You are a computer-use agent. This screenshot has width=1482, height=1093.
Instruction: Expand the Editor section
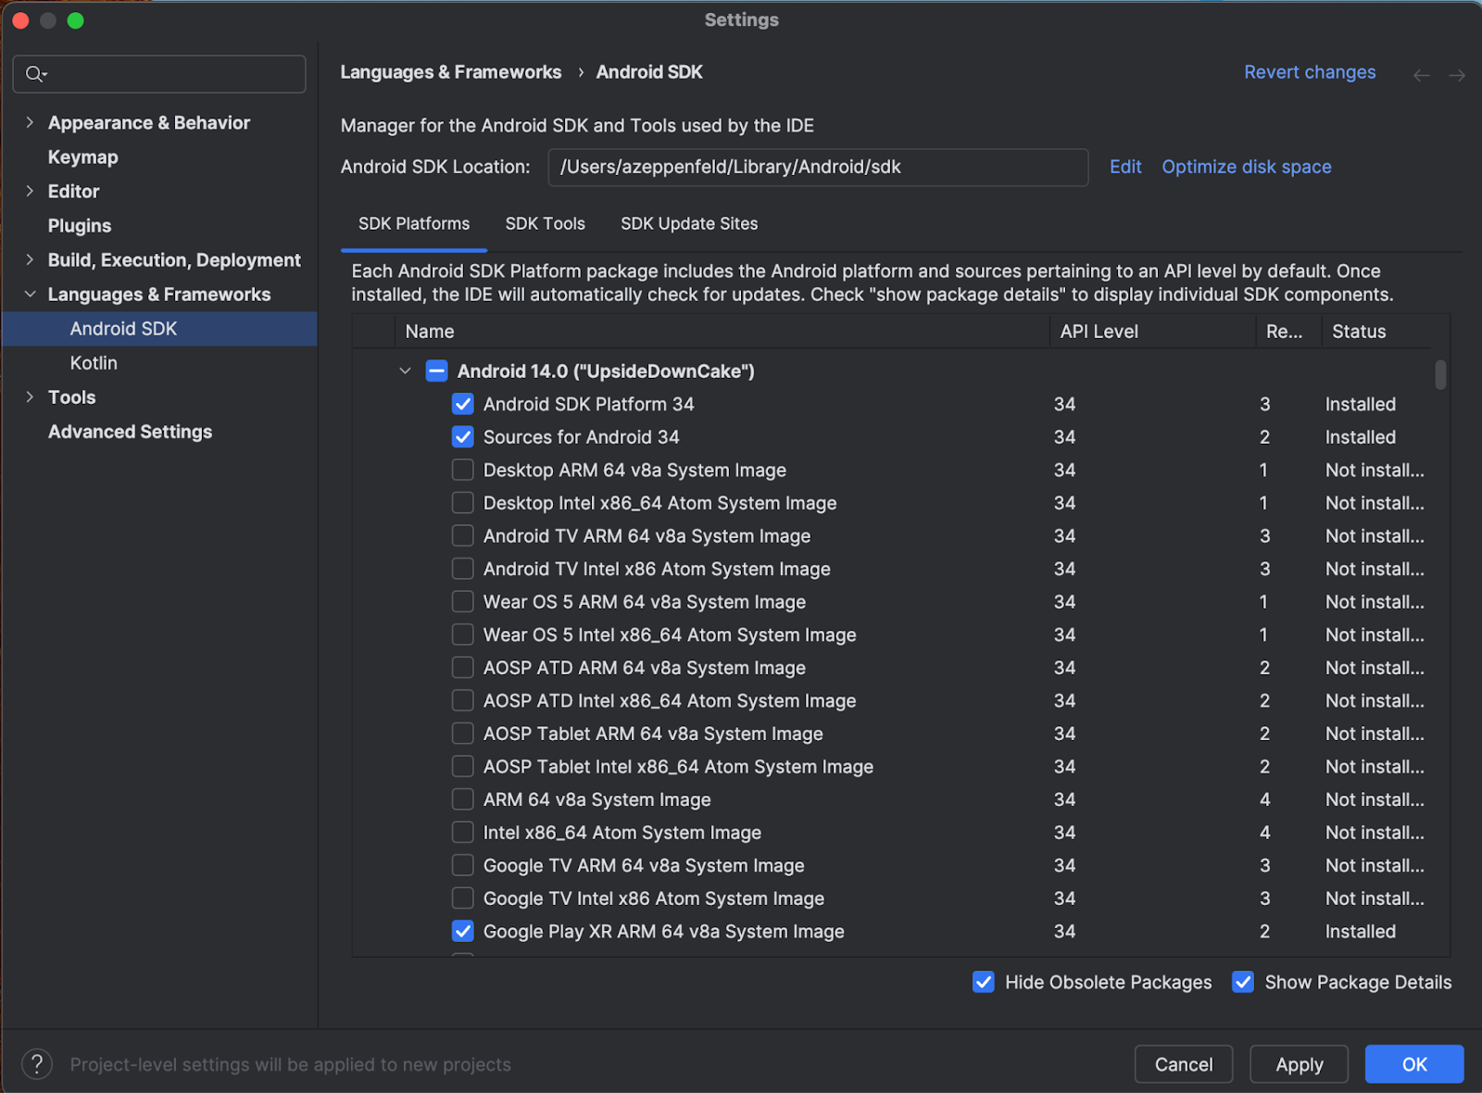tap(31, 191)
